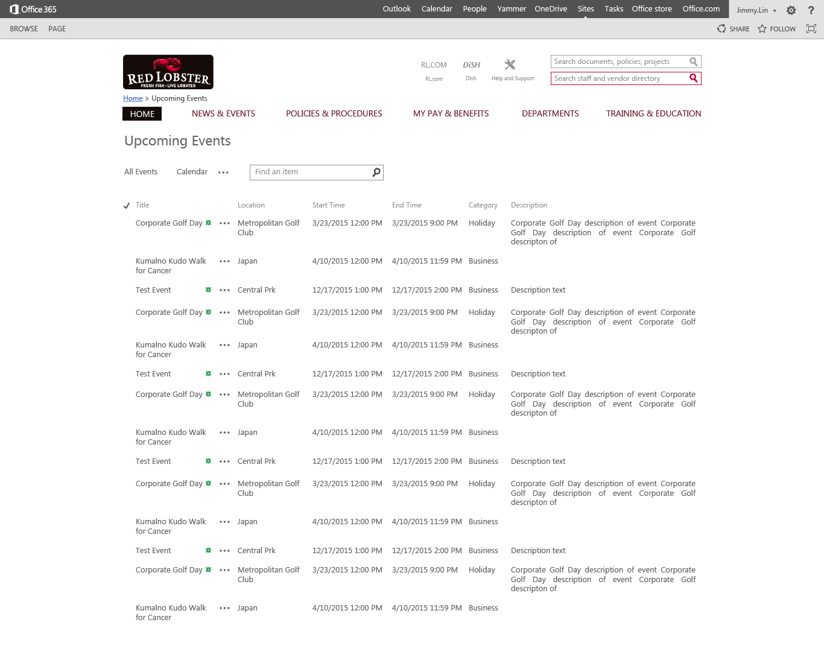The width and height of the screenshot is (824, 669).
Task: Select Sites in the top bar
Action: click(586, 9)
